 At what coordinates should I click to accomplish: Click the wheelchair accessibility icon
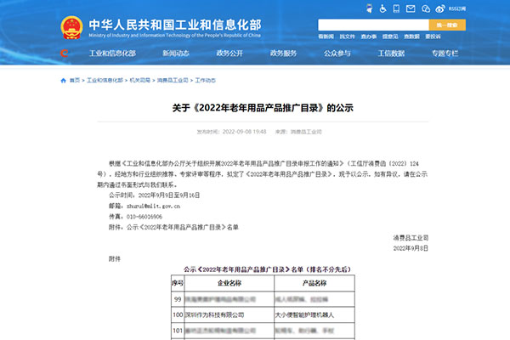(382, 8)
